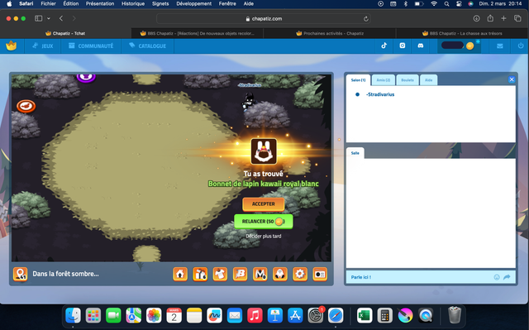Click the purple round badge at top
The height and width of the screenshot is (330, 529).
(86, 78)
